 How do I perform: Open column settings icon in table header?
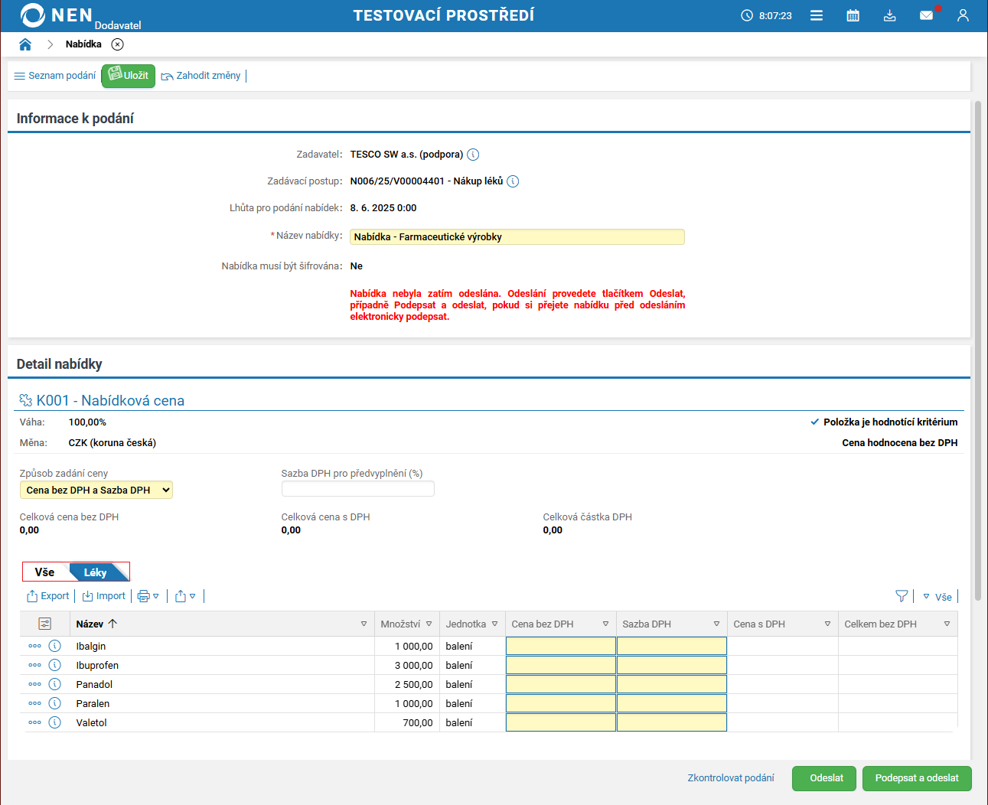click(x=44, y=624)
